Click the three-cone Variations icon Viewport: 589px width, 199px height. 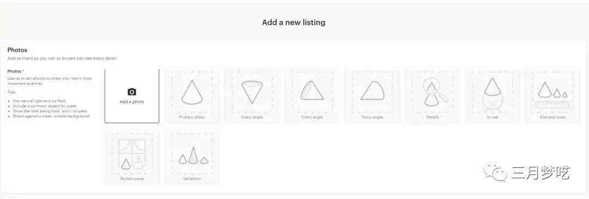(194, 156)
